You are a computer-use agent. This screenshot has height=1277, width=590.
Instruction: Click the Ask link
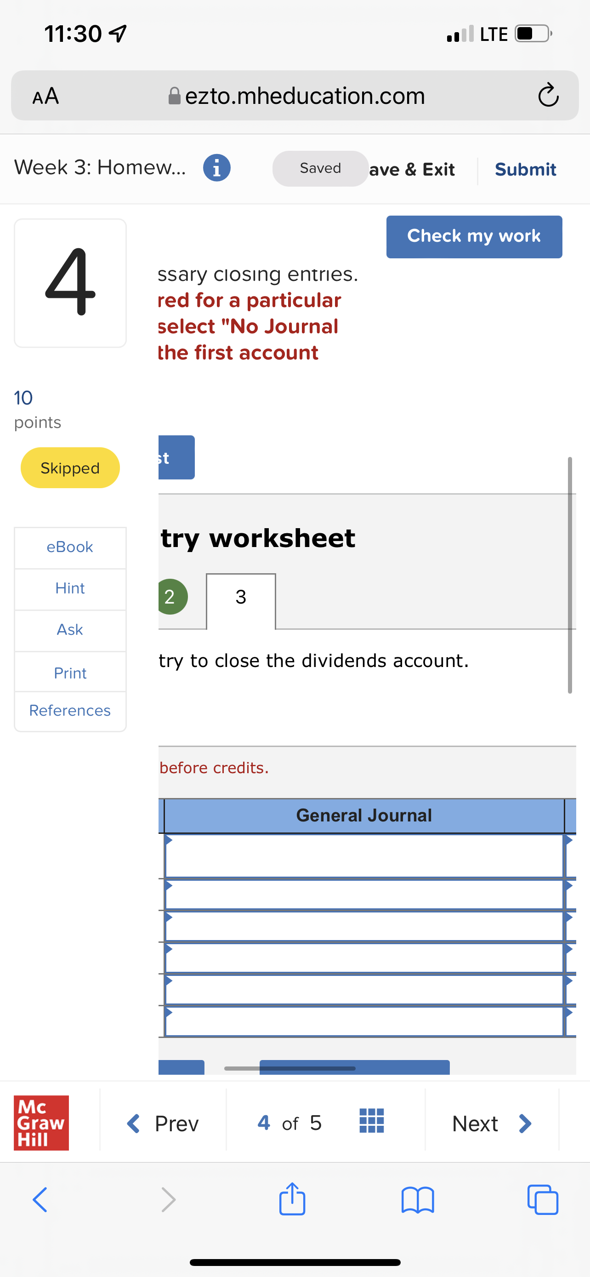click(70, 630)
